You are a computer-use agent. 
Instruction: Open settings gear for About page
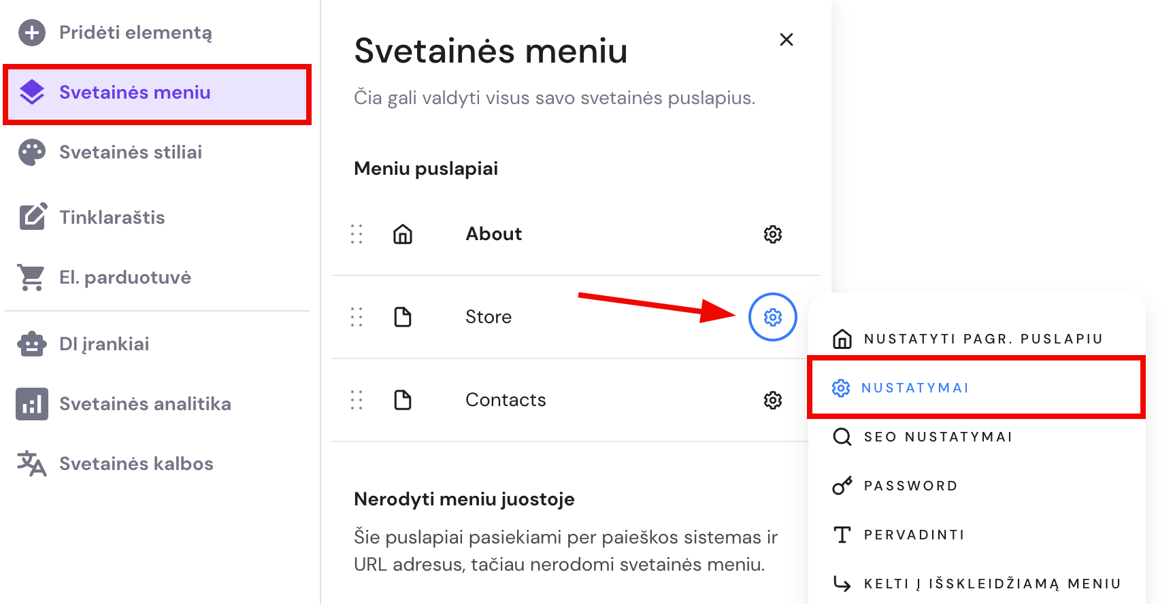772,234
